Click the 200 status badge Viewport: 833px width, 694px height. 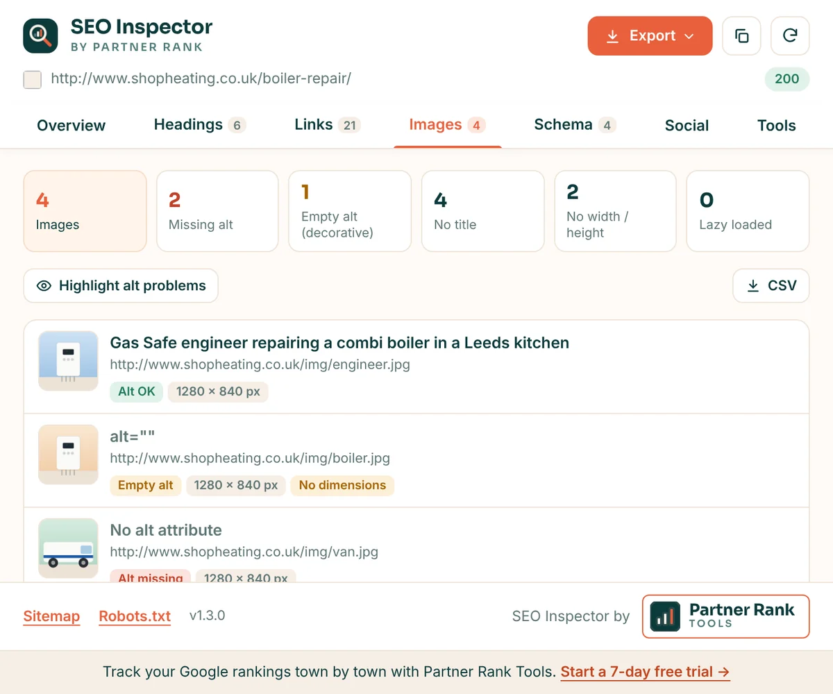pyautogui.click(x=787, y=79)
